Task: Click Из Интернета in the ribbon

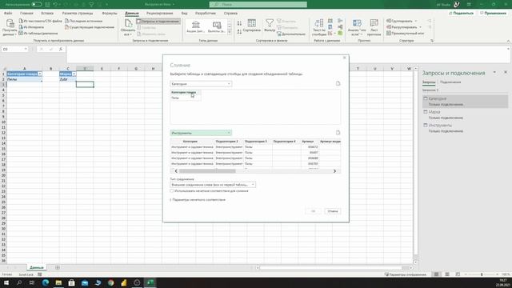Action: (31, 27)
